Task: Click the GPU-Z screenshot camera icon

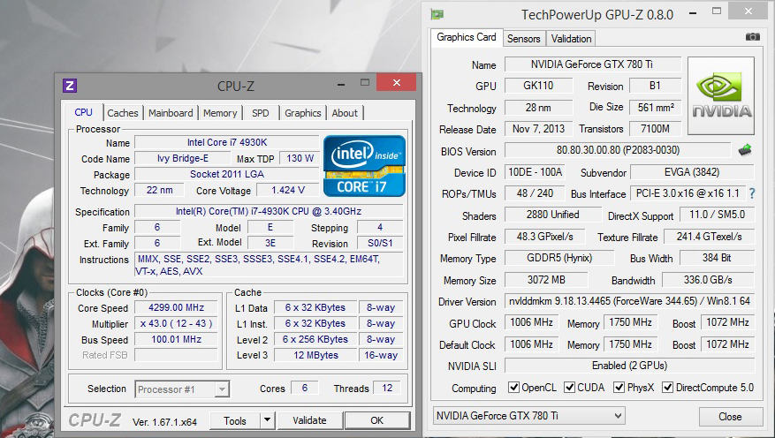Action: (753, 37)
